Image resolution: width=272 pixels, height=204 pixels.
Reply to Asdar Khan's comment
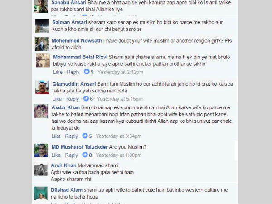click(71, 136)
